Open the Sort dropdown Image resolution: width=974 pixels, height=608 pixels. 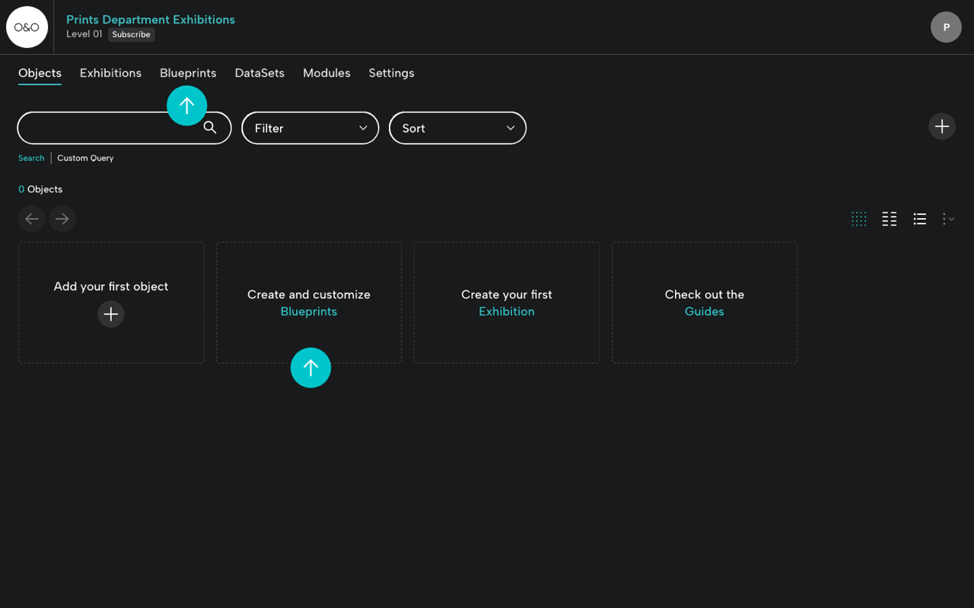coord(457,128)
